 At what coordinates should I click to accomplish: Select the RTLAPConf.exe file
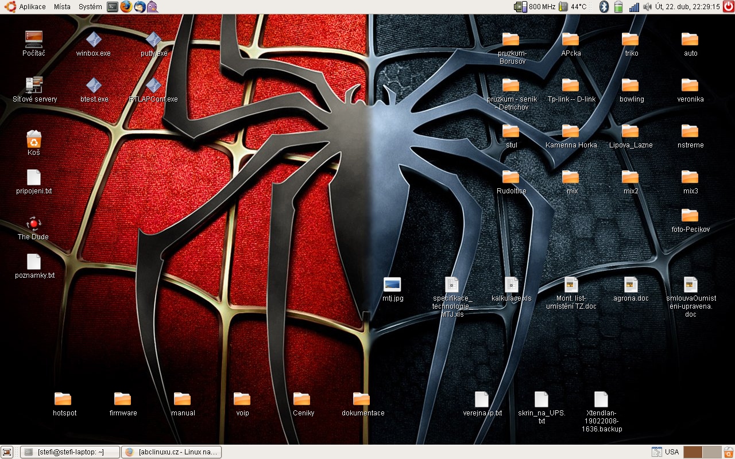pos(153,90)
